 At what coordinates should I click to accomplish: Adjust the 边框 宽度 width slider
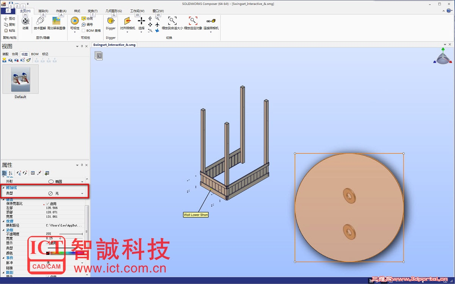[71, 239]
